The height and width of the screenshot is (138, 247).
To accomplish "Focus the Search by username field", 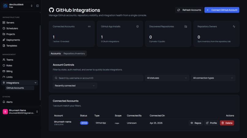I will 98,78.
